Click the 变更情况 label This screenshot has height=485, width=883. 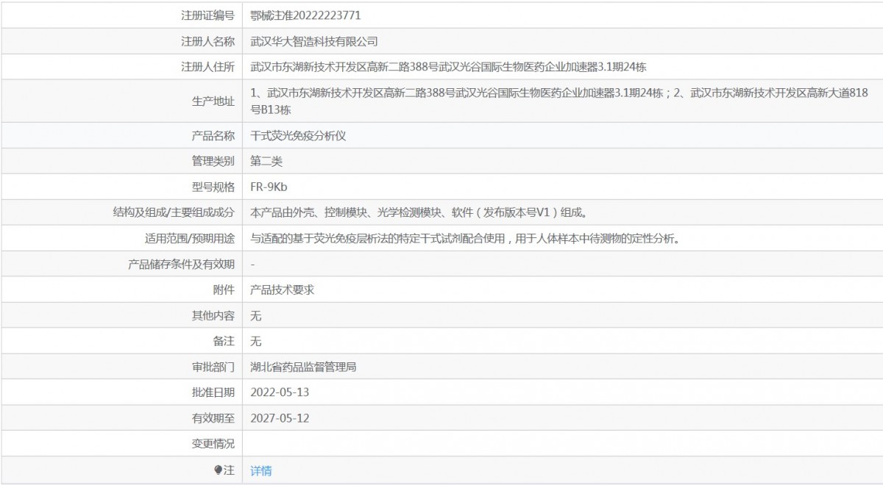pyautogui.click(x=213, y=444)
